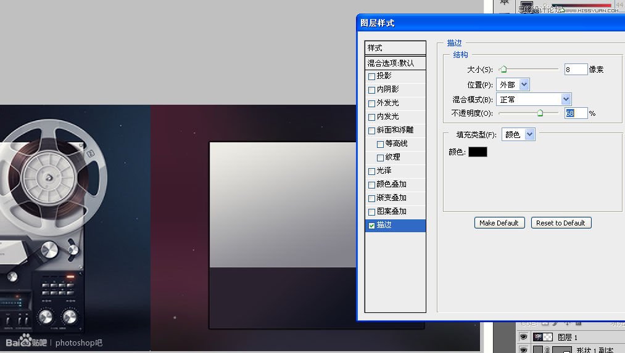
Task: Click the opacity percentage input field
Action: point(576,113)
